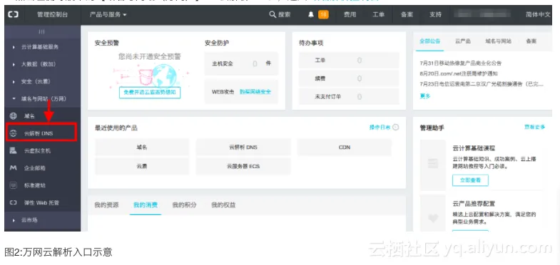Click 立即查看 button
This screenshot has height=265, width=560.
[x=470, y=180]
